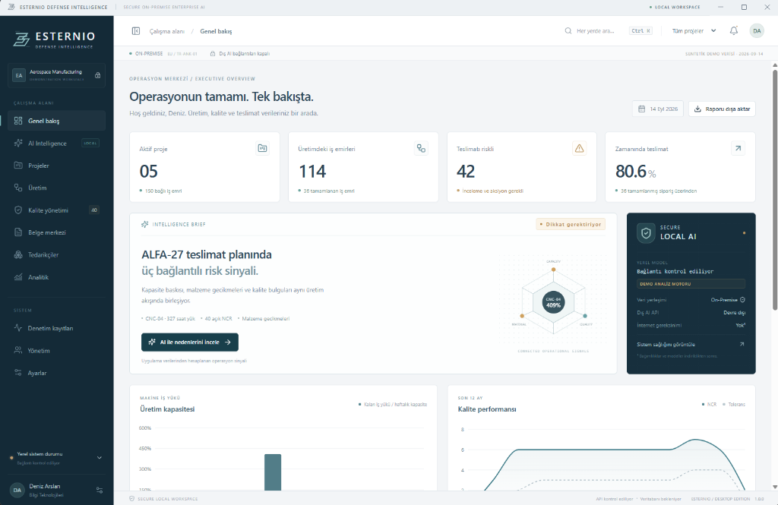Click the NCR legend in Kalite performansı
Viewport: 778px width, 505px height.
coord(709,404)
